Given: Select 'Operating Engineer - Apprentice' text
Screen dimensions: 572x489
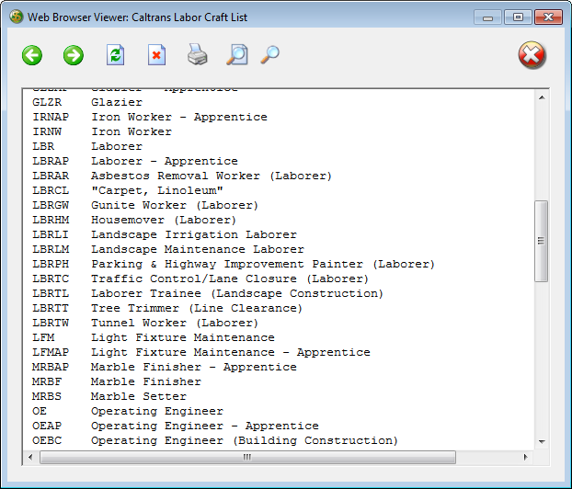Looking at the screenshot, I should (x=205, y=426).
